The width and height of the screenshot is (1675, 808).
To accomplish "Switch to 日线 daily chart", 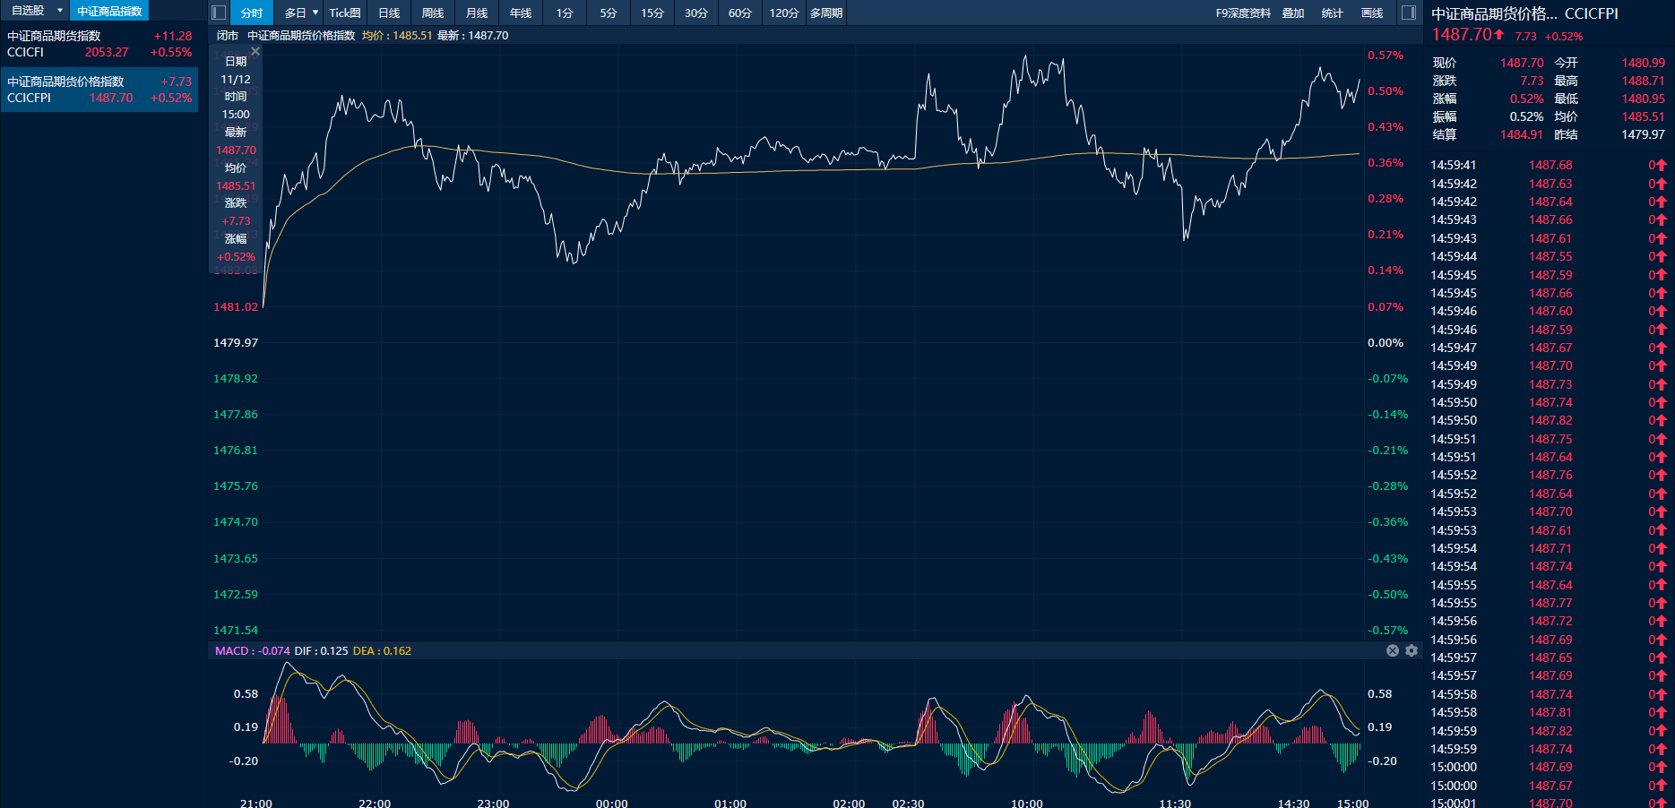I will tap(389, 13).
